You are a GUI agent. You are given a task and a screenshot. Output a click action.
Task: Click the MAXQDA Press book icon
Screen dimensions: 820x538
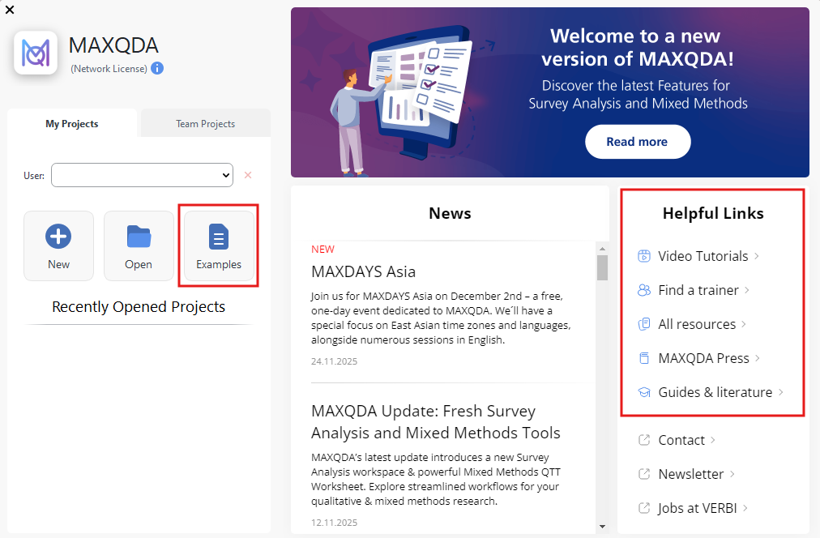click(644, 358)
